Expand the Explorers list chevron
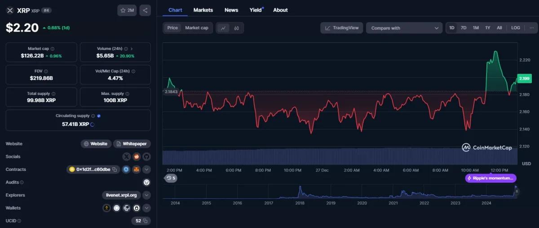Image resolution: width=539 pixels, height=228 pixels. pos(146,195)
